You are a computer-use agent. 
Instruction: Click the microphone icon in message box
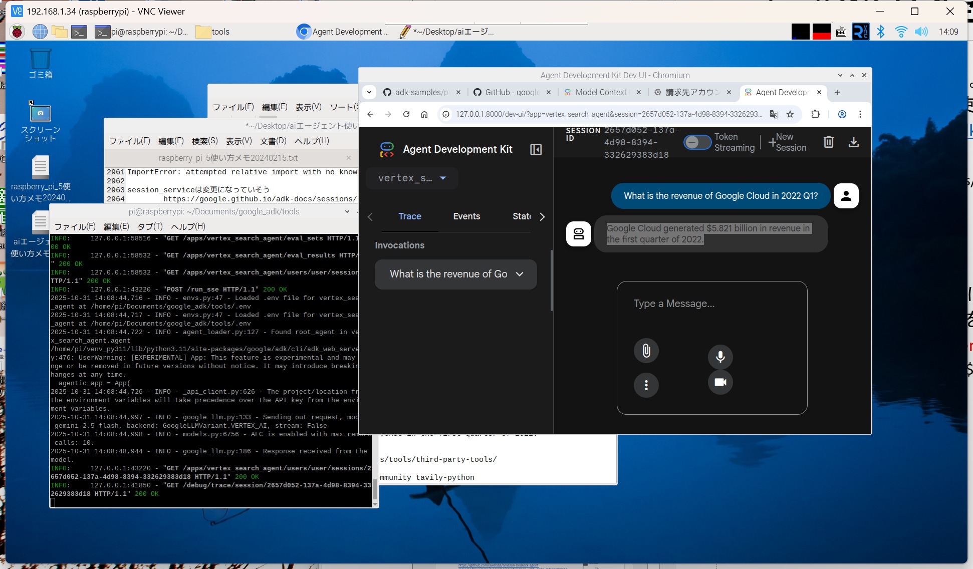click(720, 357)
